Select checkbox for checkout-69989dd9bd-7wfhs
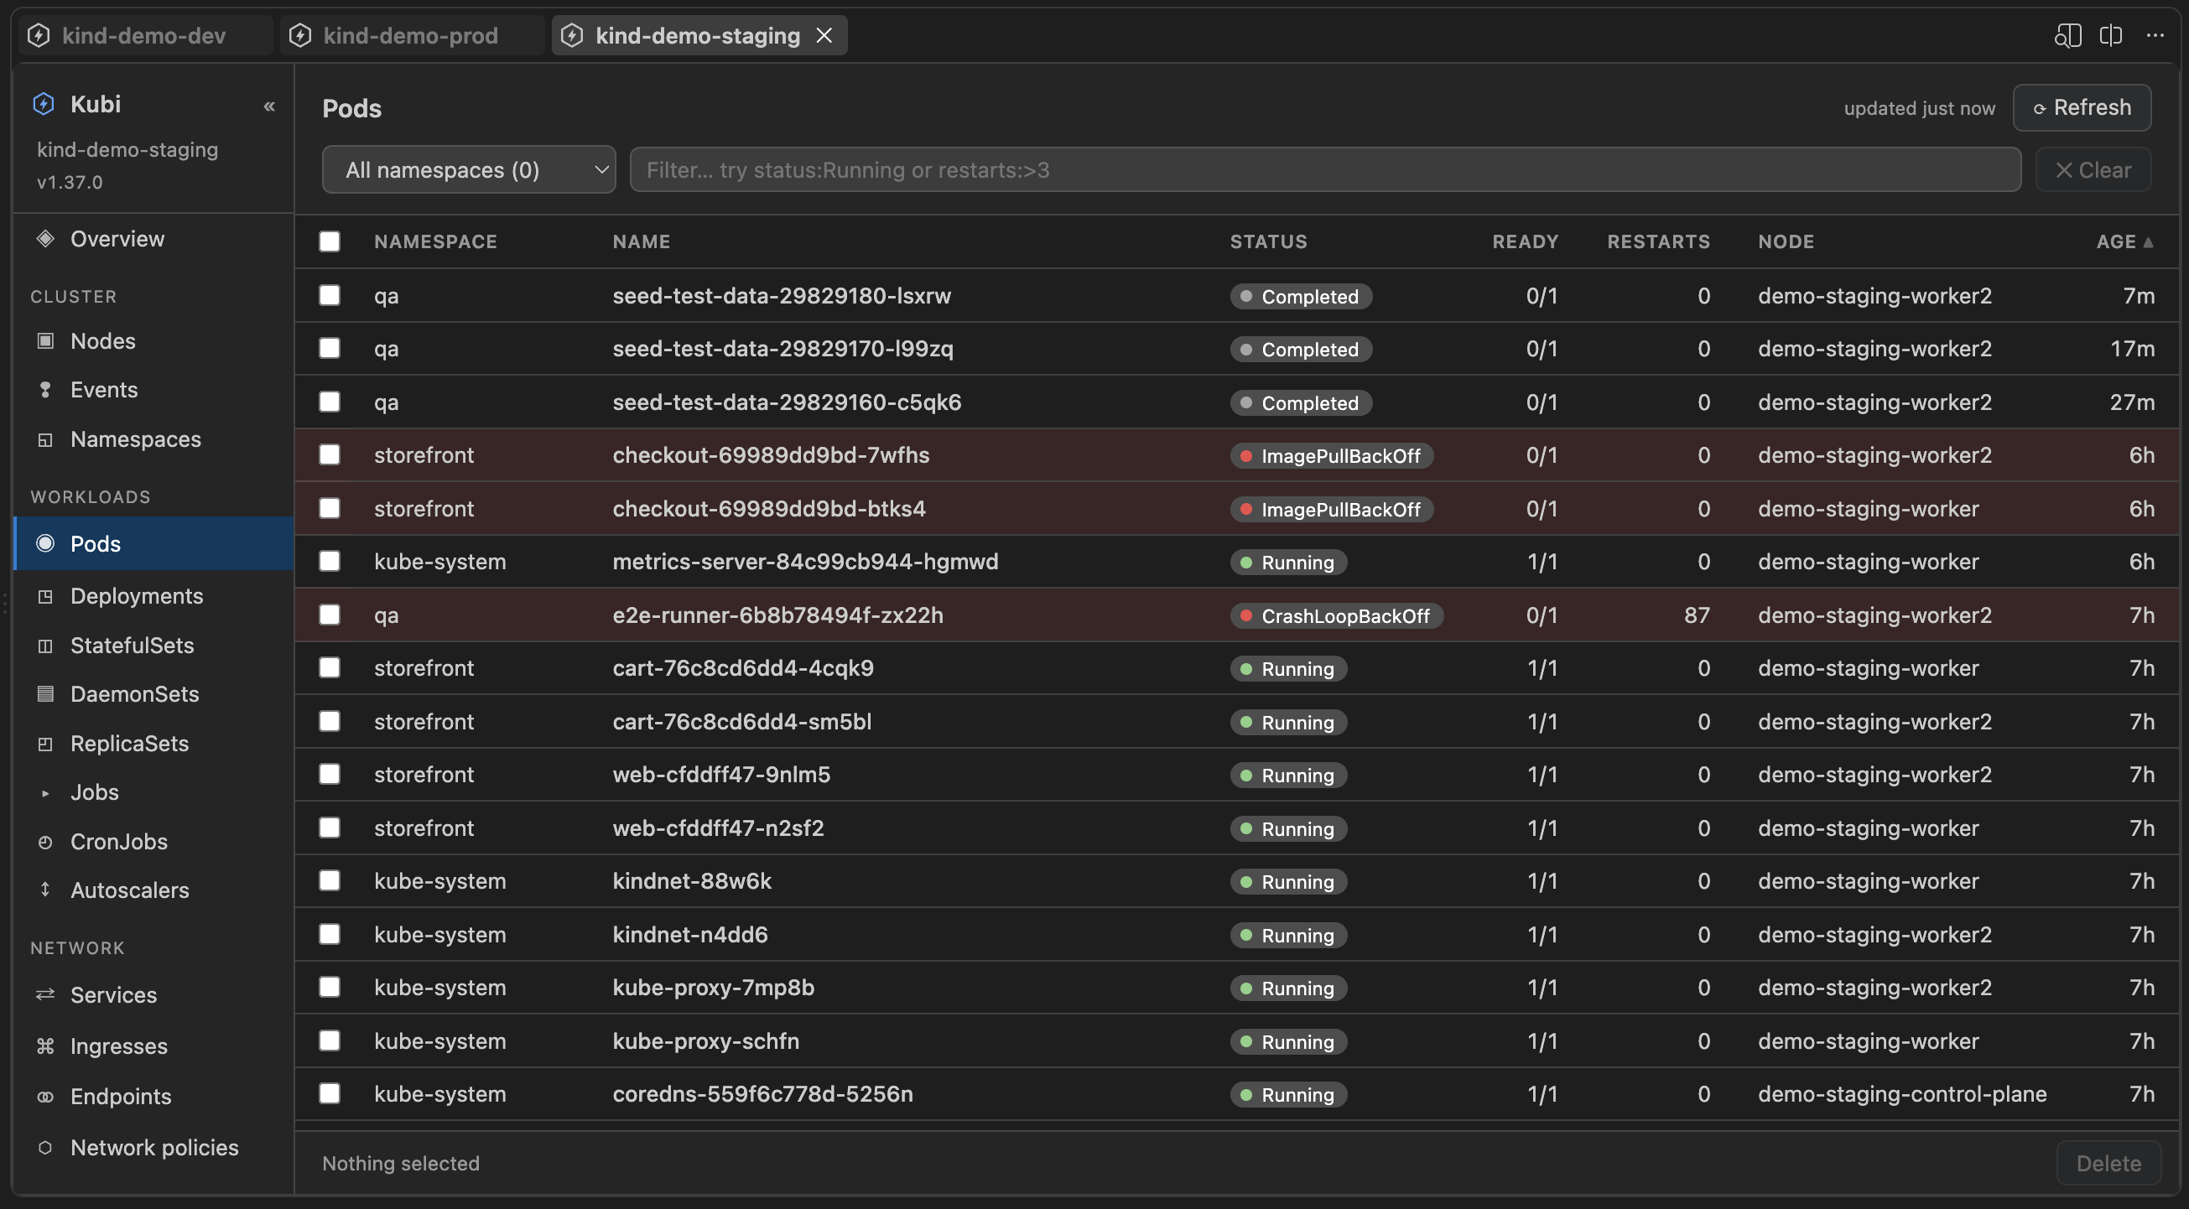The image size is (2189, 1209). tap(330, 454)
